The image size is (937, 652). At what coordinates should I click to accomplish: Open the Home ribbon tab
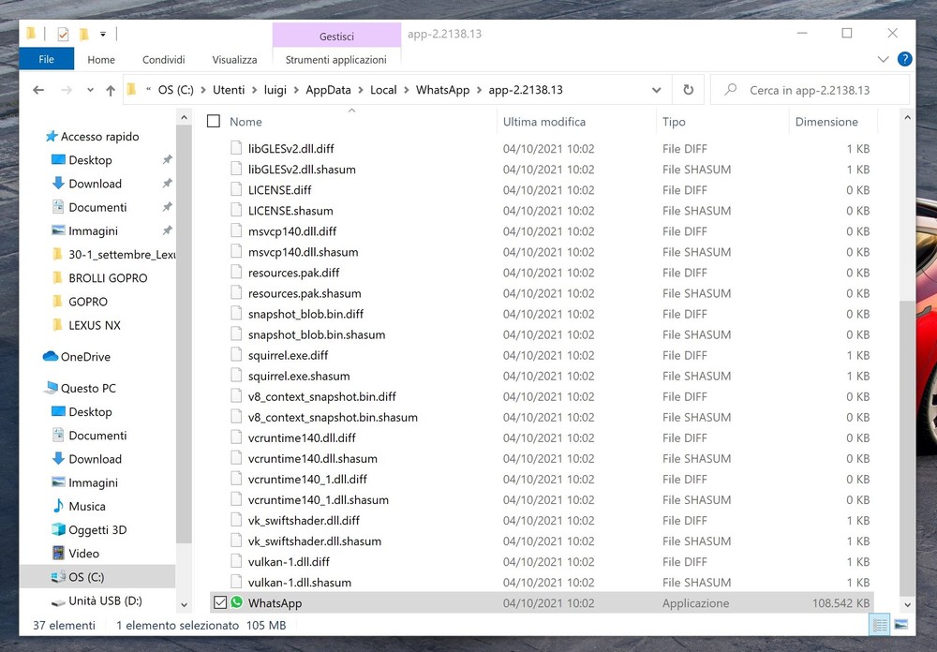point(101,60)
